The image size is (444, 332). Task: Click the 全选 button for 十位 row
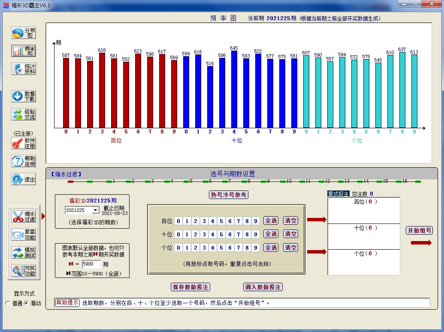click(x=271, y=234)
